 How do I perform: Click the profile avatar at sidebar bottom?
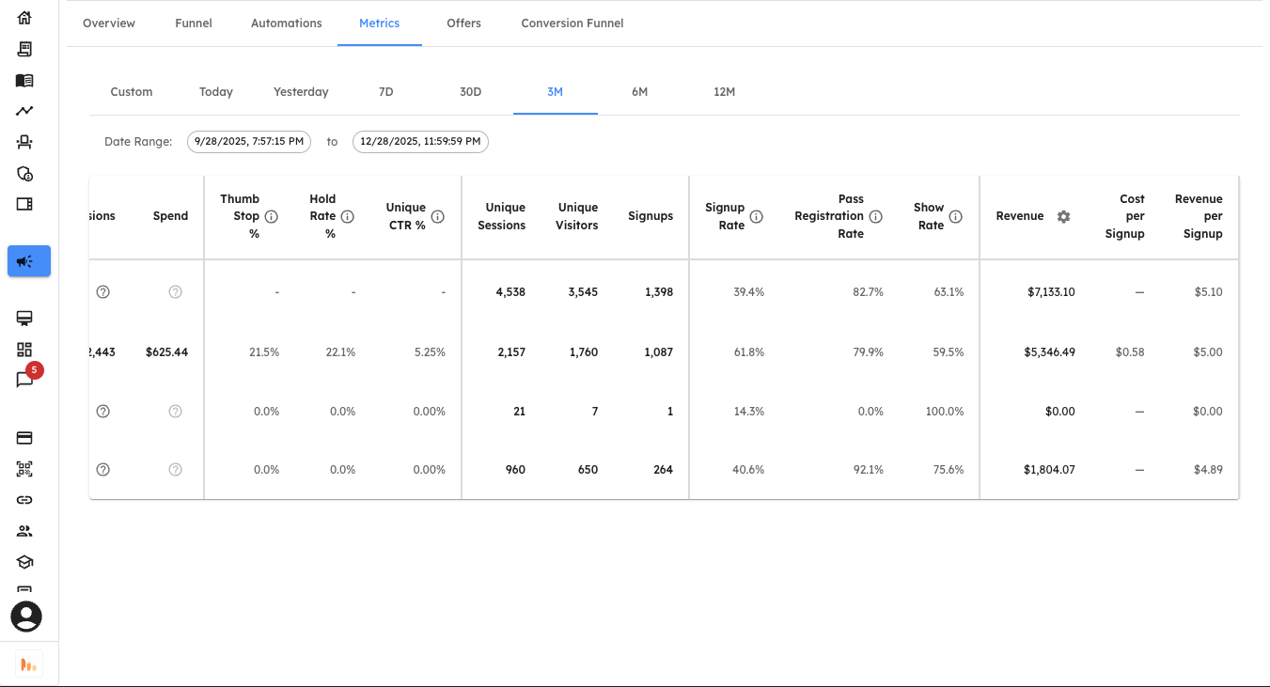(25, 617)
